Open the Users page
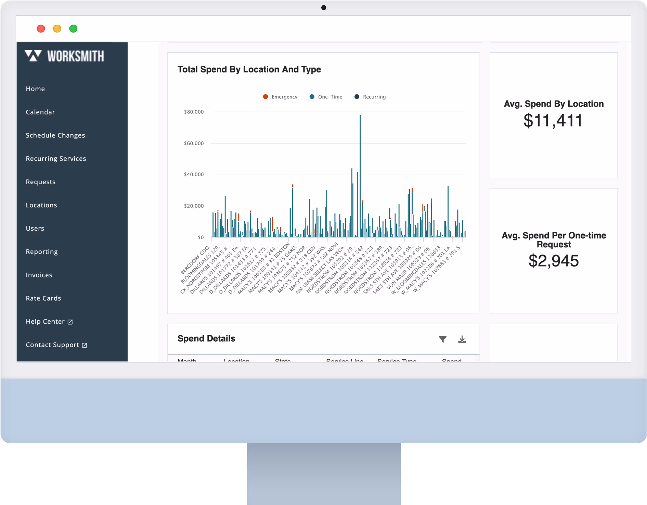 point(35,228)
